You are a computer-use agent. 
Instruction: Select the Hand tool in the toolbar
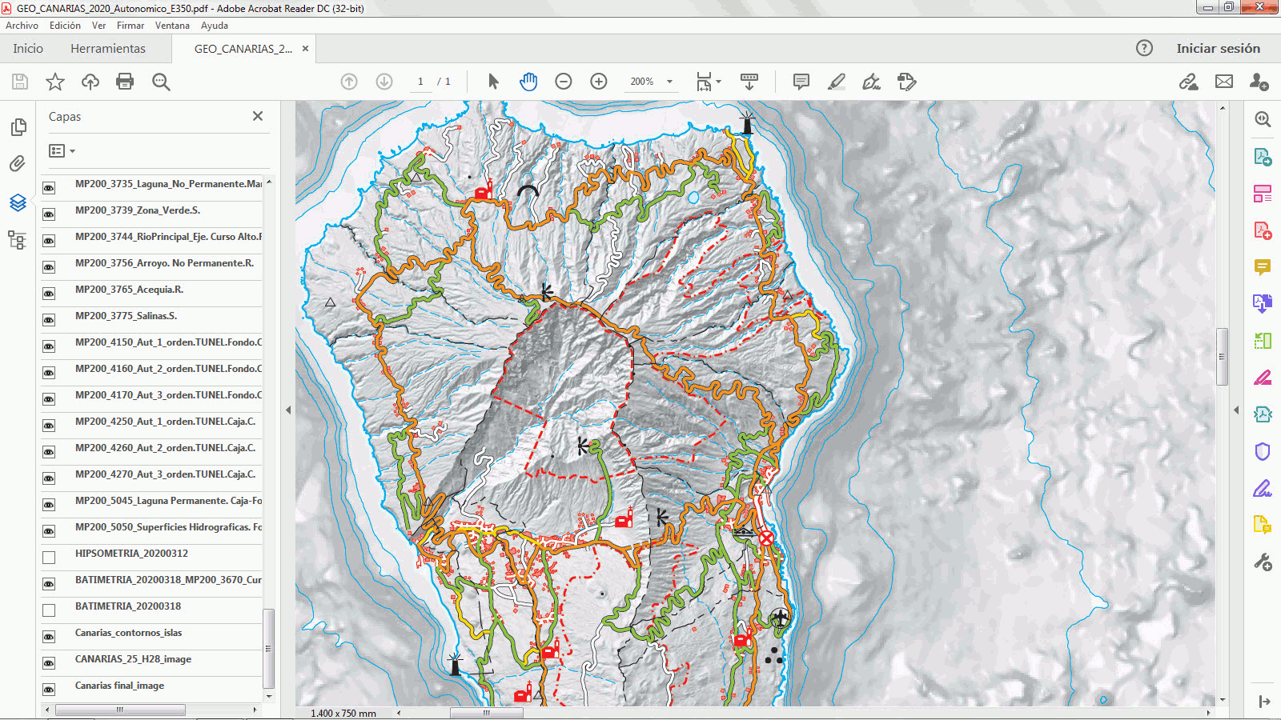pyautogui.click(x=528, y=81)
